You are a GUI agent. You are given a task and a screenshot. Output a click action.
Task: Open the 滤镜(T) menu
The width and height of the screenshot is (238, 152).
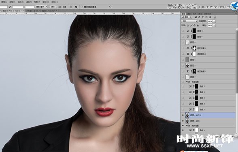(x=29, y=2)
